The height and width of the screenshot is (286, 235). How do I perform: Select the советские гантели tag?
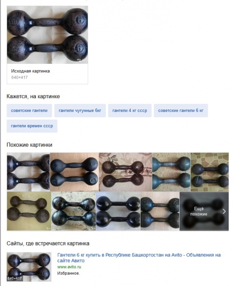pyautogui.click(x=29, y=111)
